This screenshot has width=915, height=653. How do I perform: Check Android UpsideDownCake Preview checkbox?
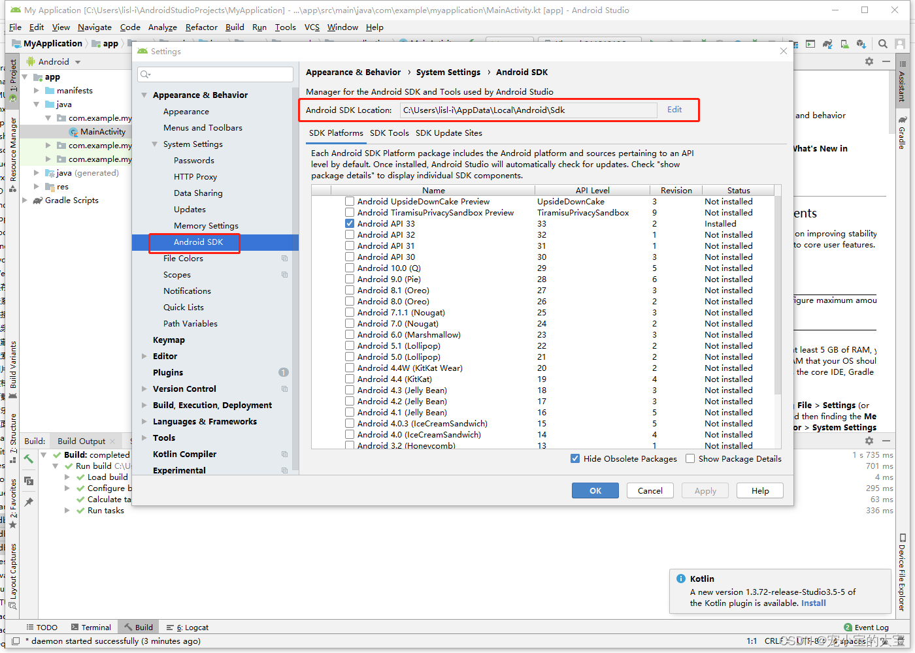tap(350, 202)
